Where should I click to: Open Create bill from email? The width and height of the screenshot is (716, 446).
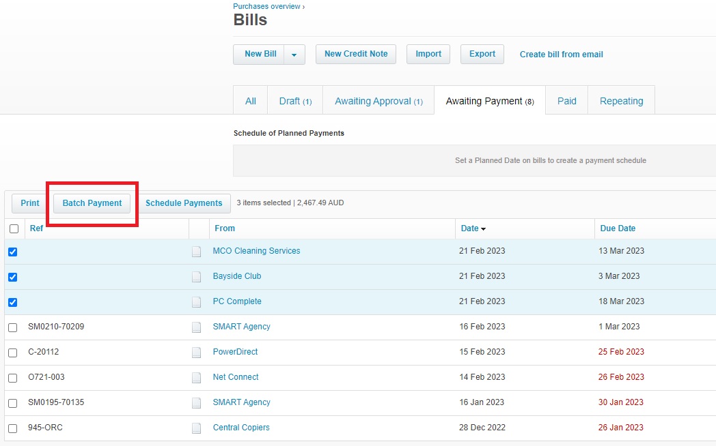tap(561, 54)
